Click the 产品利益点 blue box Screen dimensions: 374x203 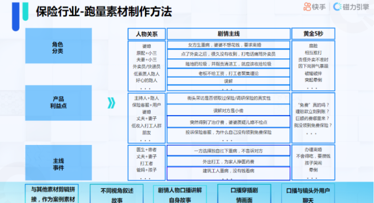[x=58, y=103]
